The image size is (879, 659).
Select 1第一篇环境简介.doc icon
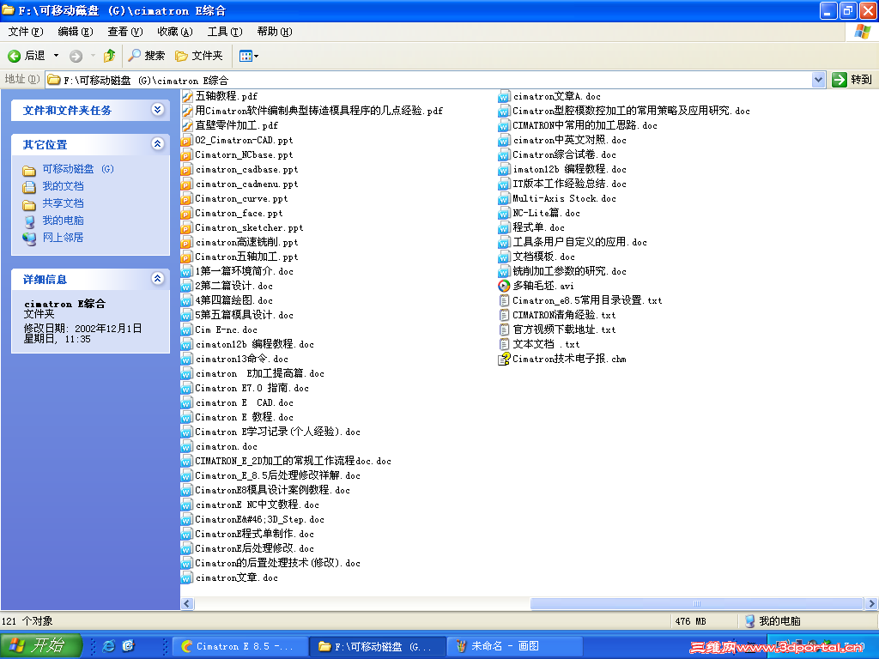point(187,271)
